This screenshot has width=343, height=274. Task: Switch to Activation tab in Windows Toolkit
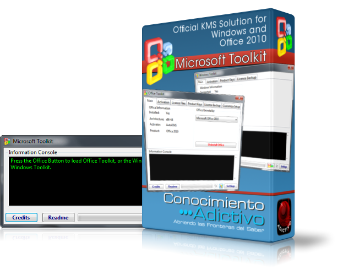212,81
